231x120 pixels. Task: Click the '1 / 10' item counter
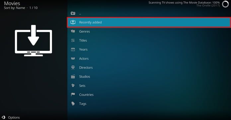34,8
